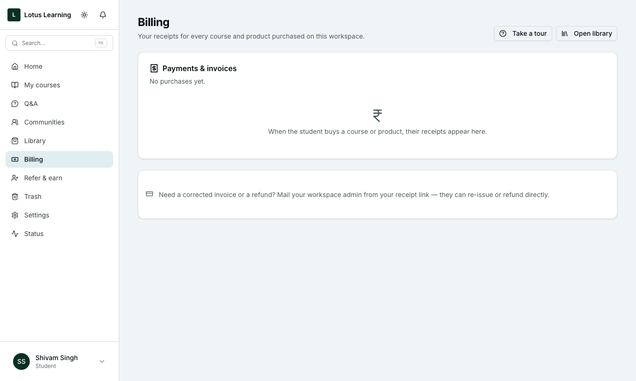Click the Lotus Learning workspace name

[47, 15]
